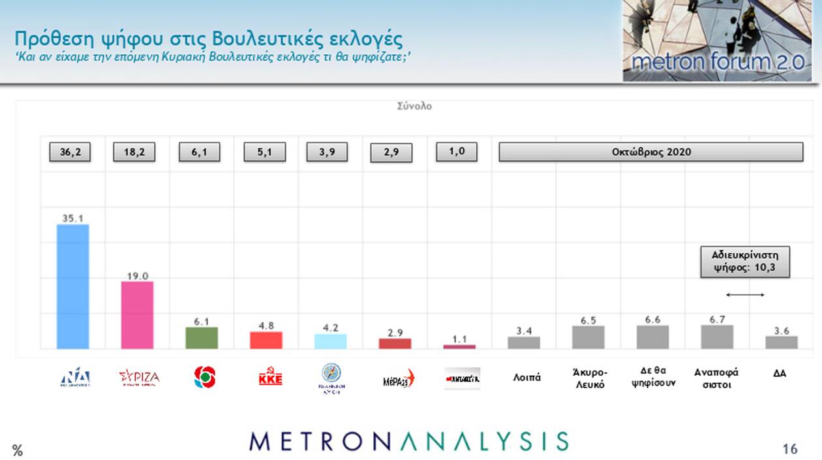Click the MeRA25 party logo

click(398, 378)
